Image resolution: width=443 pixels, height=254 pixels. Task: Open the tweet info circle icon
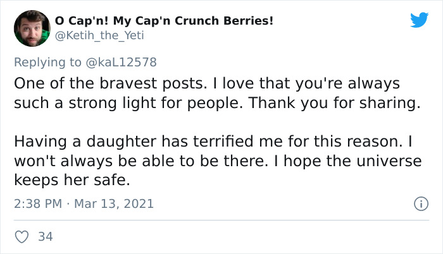pyautogui.click(x=419, y=204)
